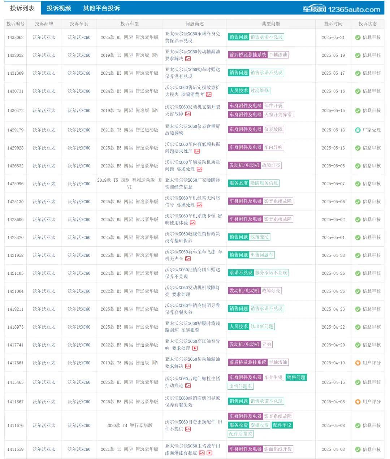Select the 隐瞒服务信息 tag
The image size is (390, 459).
click(x=264, y=183)
